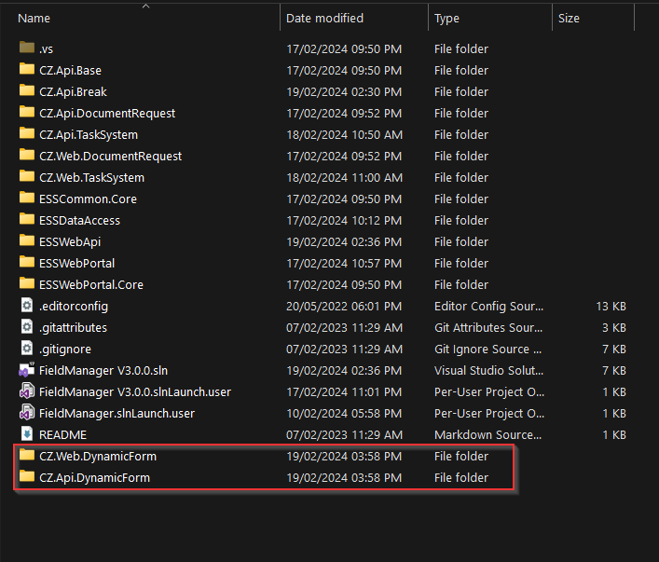The height and width of the screenshot is (562, 659).
Task: Click the CZ.Web.DocumentRequest folder icon
Action: click(x=27, y=155)
